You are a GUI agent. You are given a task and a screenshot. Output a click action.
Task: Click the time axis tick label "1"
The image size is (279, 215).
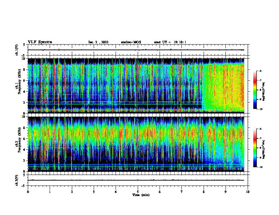[x=50, y=192]
